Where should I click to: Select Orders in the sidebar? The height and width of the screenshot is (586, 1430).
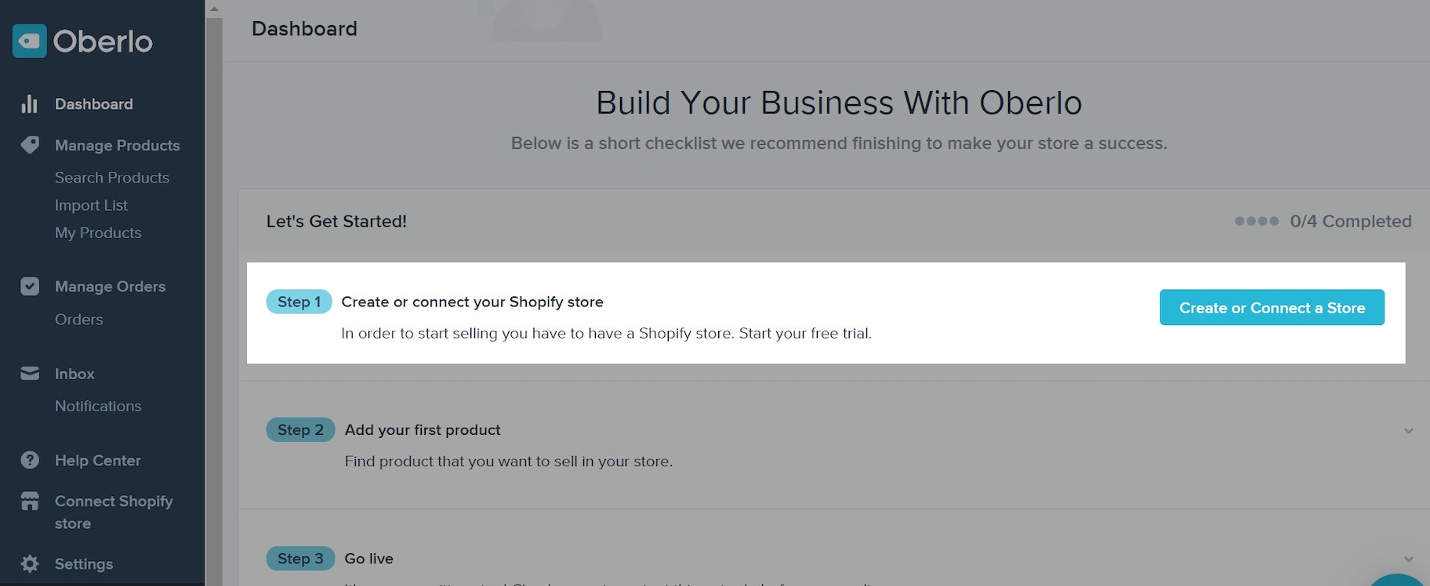tap(79, 320)
